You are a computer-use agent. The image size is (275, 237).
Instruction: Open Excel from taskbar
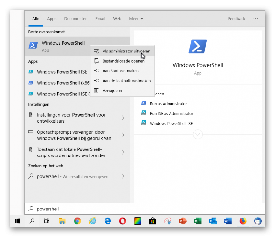(198, 221)
